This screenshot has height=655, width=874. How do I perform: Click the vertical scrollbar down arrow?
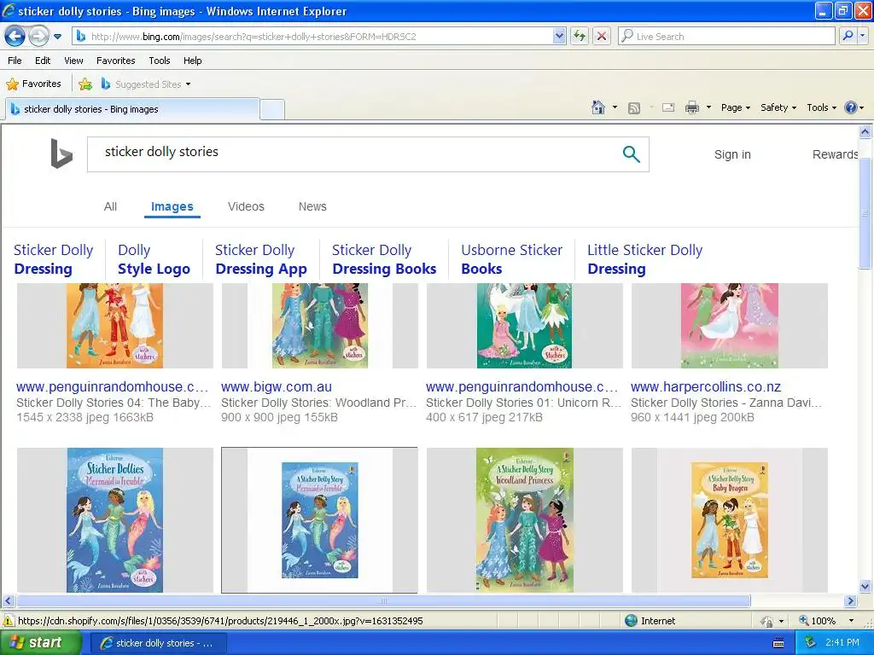[865, 586]
